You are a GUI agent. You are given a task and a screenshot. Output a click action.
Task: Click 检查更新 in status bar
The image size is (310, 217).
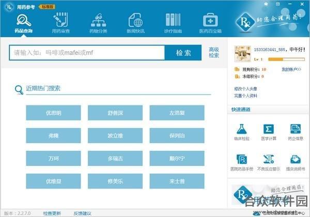click(52, 213)
